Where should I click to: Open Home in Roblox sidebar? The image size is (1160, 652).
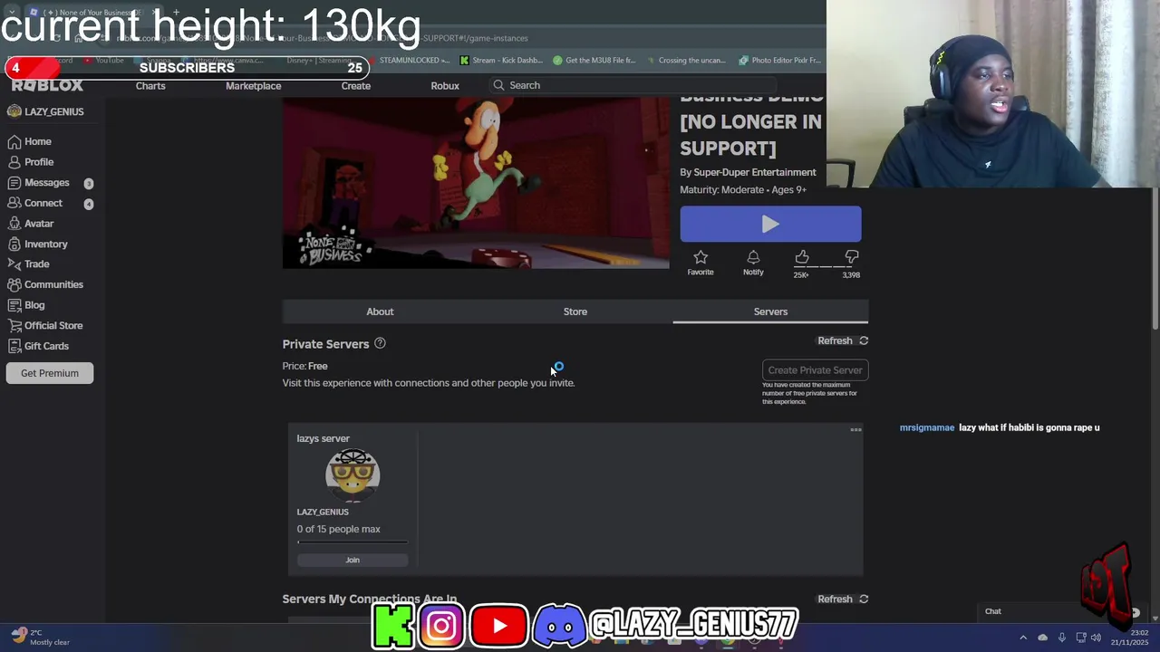(x=30, y=141)
